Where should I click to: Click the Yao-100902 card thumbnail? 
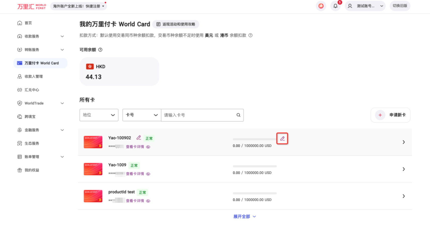point(93,142)
